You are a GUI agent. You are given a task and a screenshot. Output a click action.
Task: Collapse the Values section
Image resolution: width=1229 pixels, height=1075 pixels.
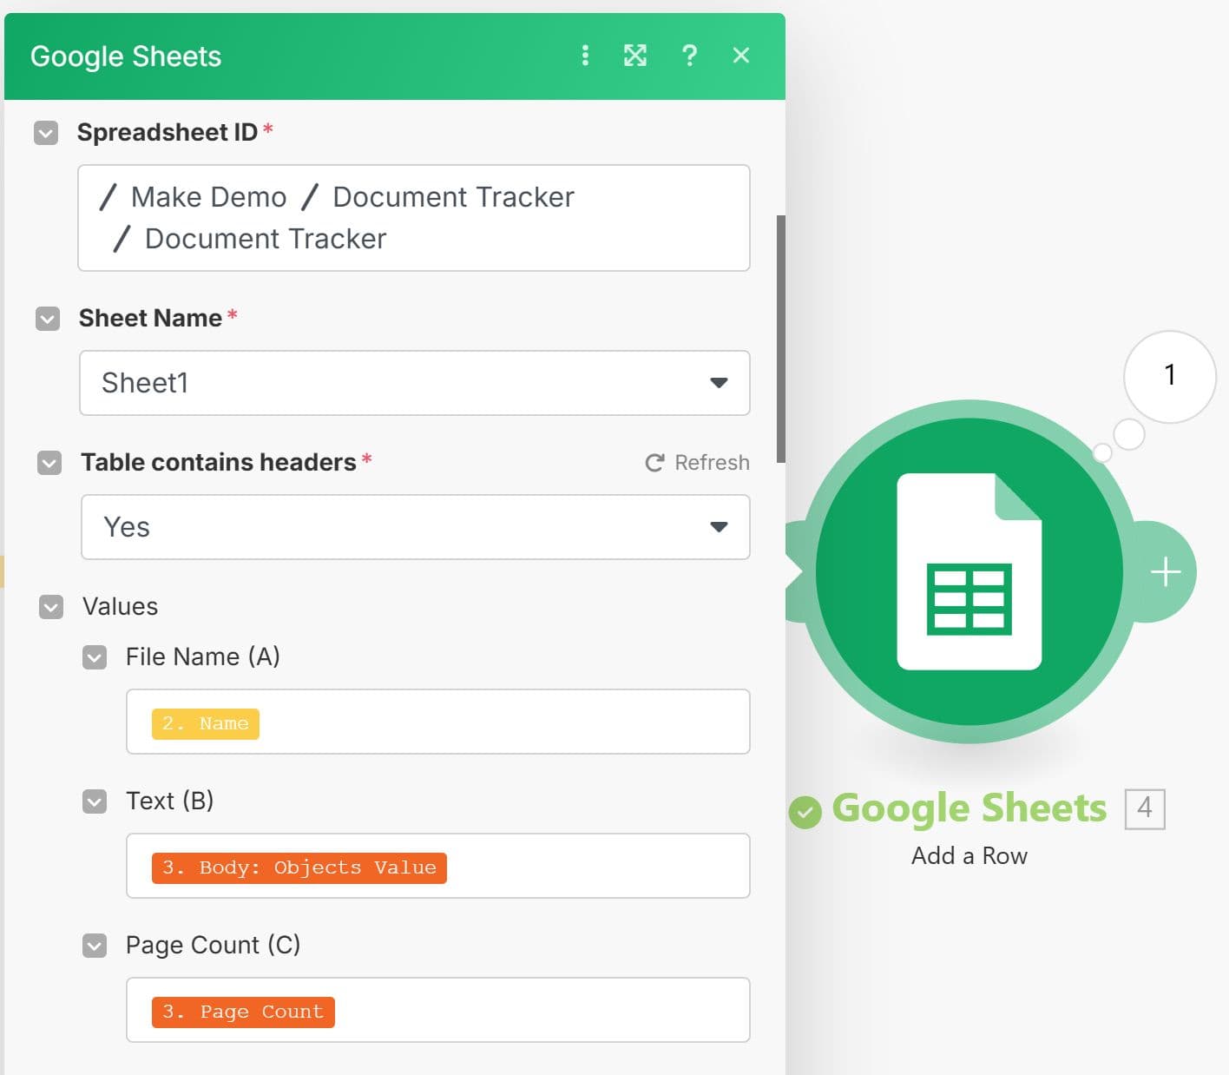(x=51, y=607)
